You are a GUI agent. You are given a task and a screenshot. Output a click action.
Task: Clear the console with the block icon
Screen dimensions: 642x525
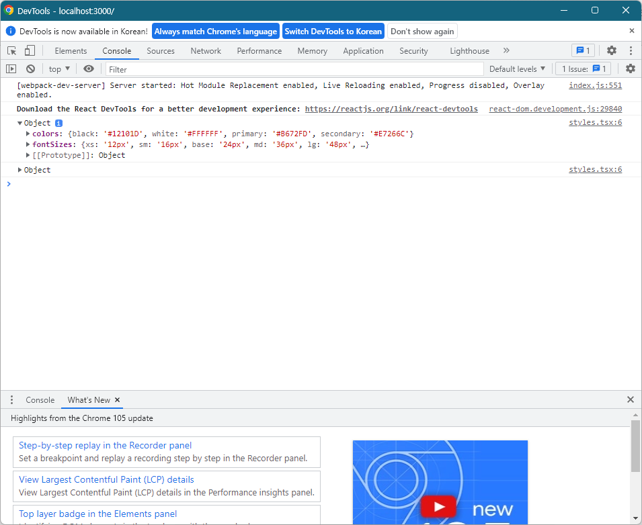point(31,69)
